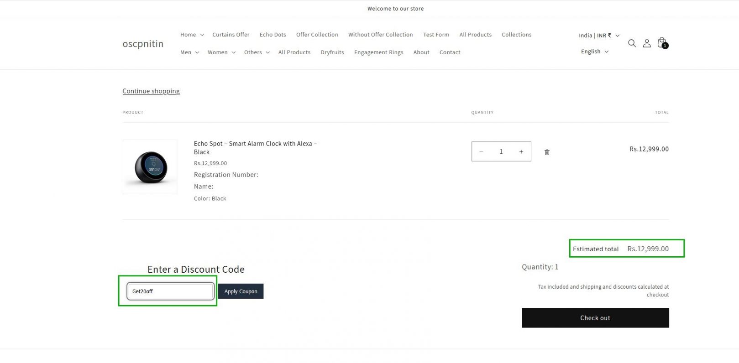Expand the Women menu

coord(221,52)
